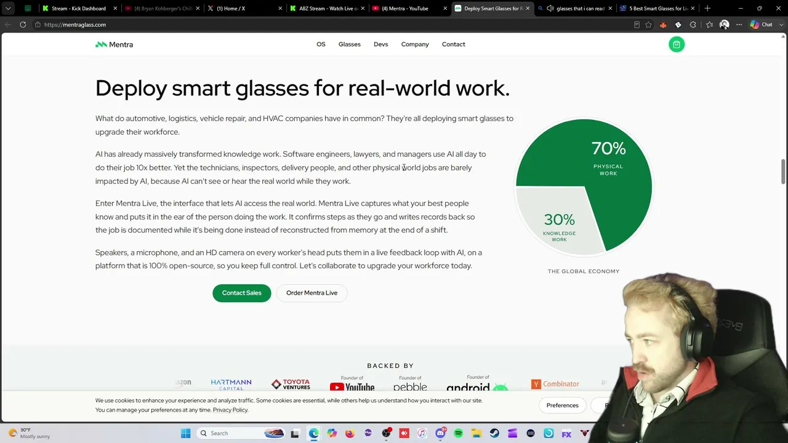The height and width of the screenshot is (443, 788).
Task: Open the Devs menu in Mentra navigation
Action: (x=380, y=44)
